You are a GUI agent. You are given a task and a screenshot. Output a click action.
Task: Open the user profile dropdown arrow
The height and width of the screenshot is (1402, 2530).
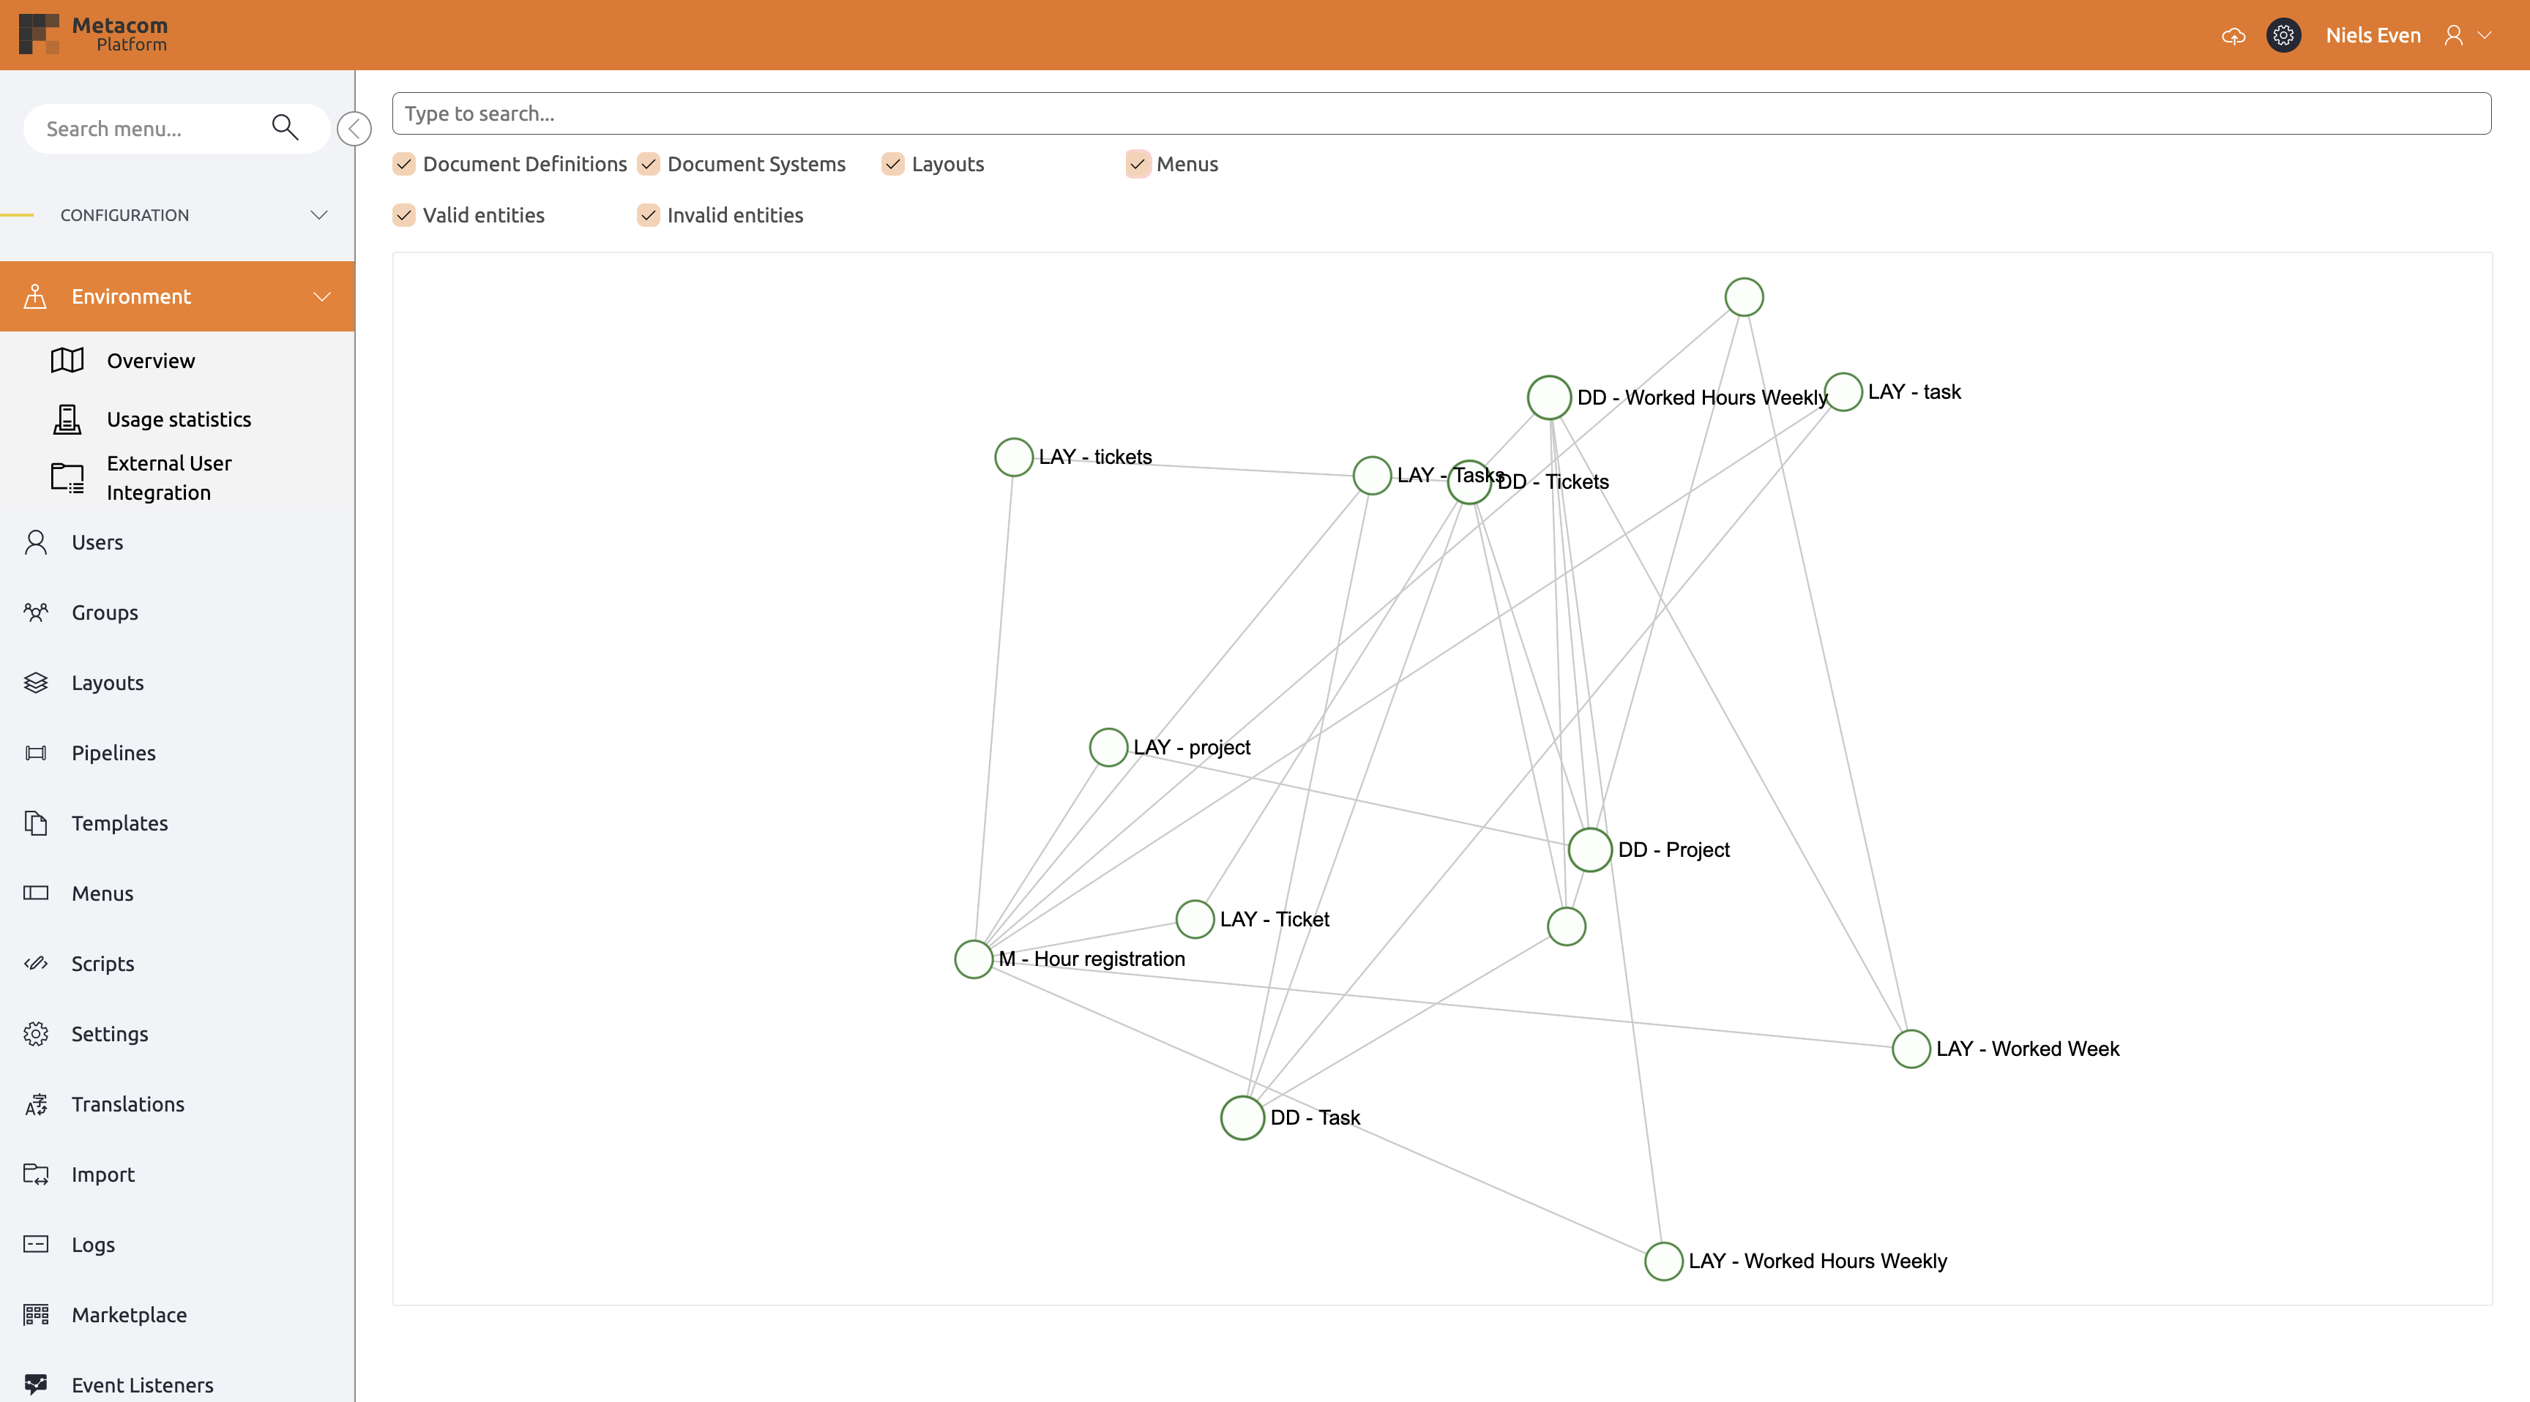[x=2485, y=35]
